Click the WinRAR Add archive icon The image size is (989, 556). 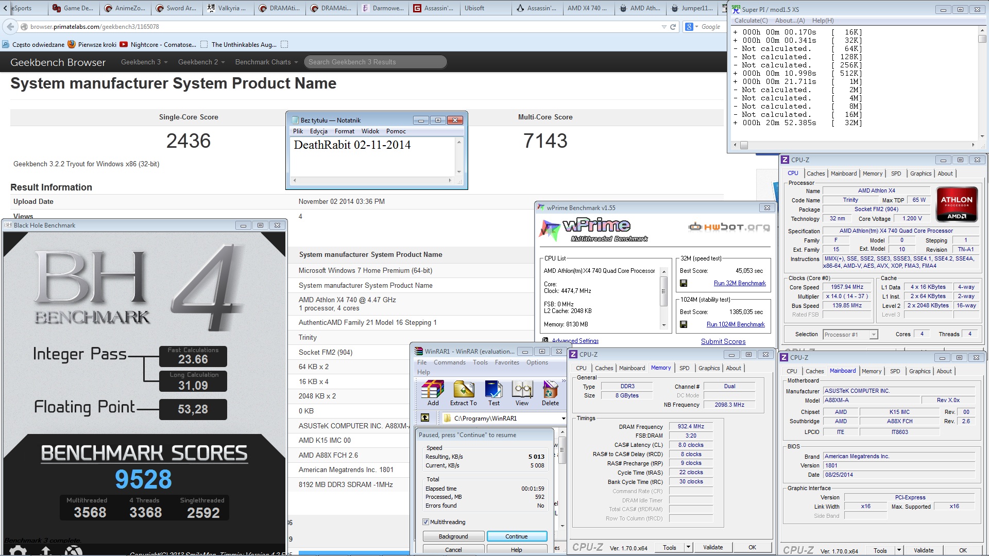click(x=433, y=390)
